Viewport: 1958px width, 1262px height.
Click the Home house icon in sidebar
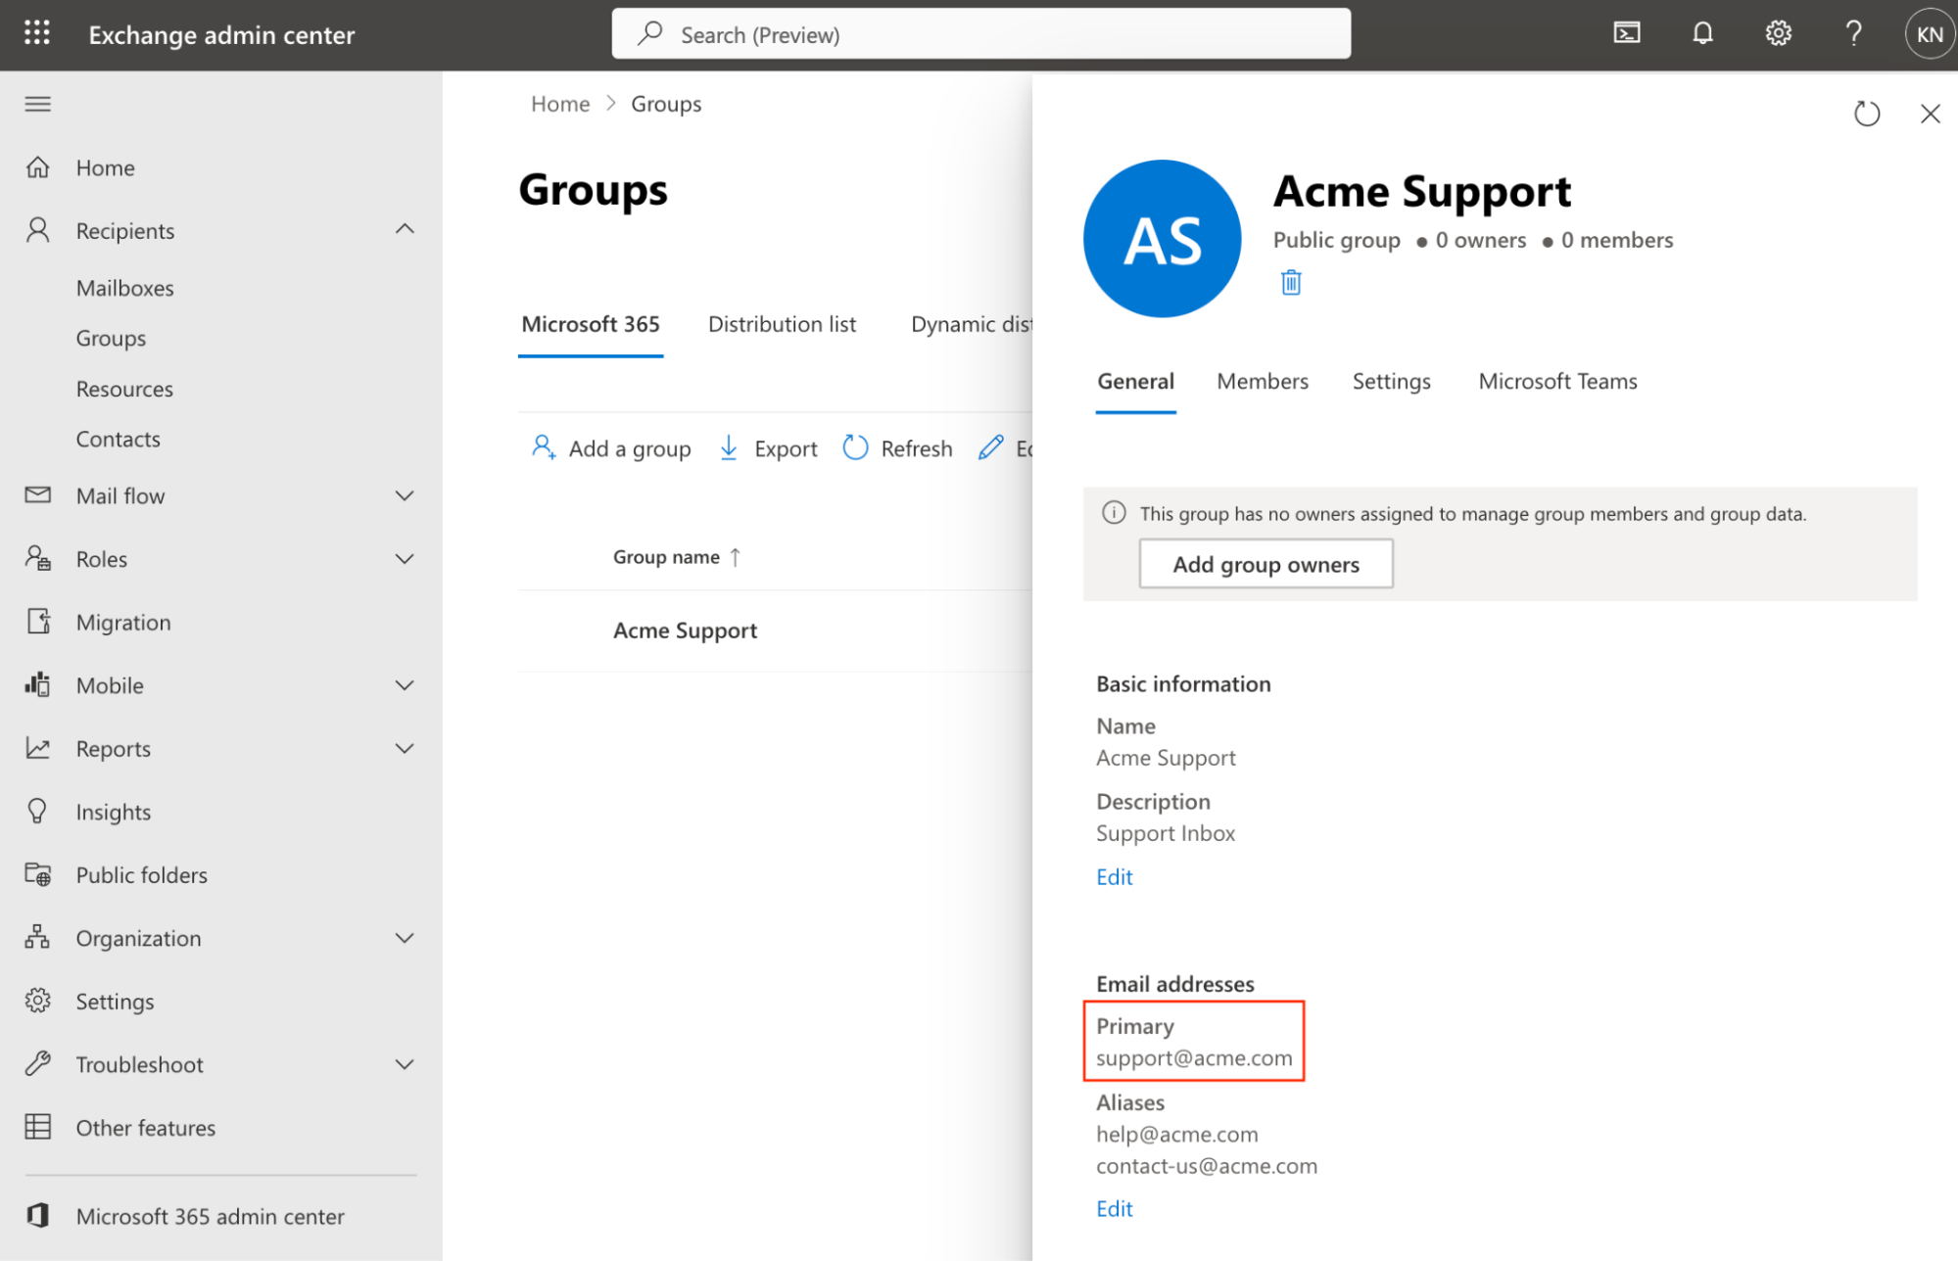[x=38, y=167]
